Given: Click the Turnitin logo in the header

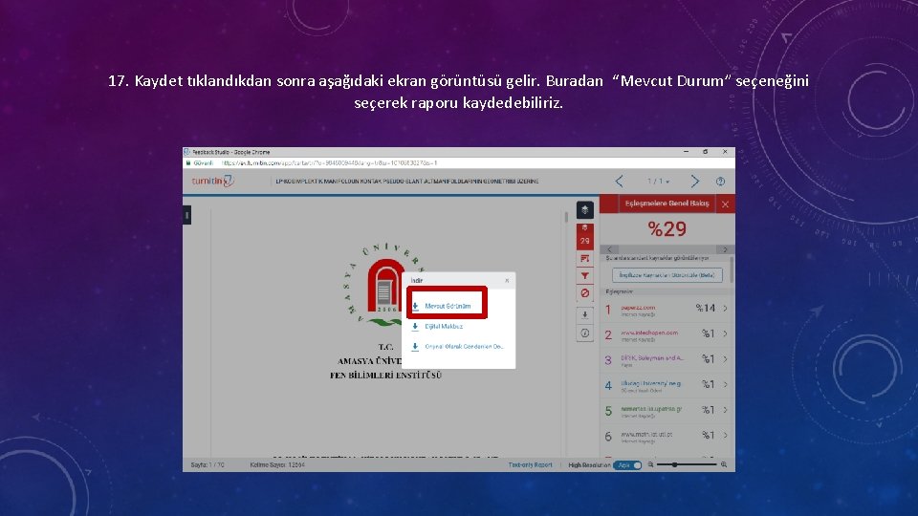Looking at the screenshot, I should [213, 181].
